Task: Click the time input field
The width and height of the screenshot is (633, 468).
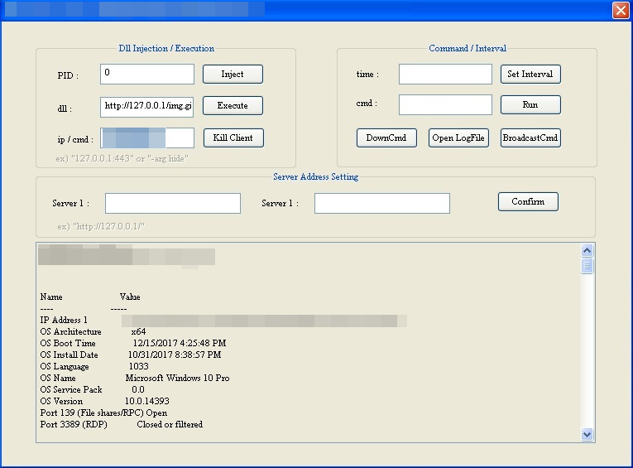Action: click(x=445, y=74)
